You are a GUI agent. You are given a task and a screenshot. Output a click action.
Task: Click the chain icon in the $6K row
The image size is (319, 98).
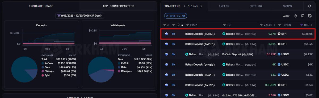166,65
